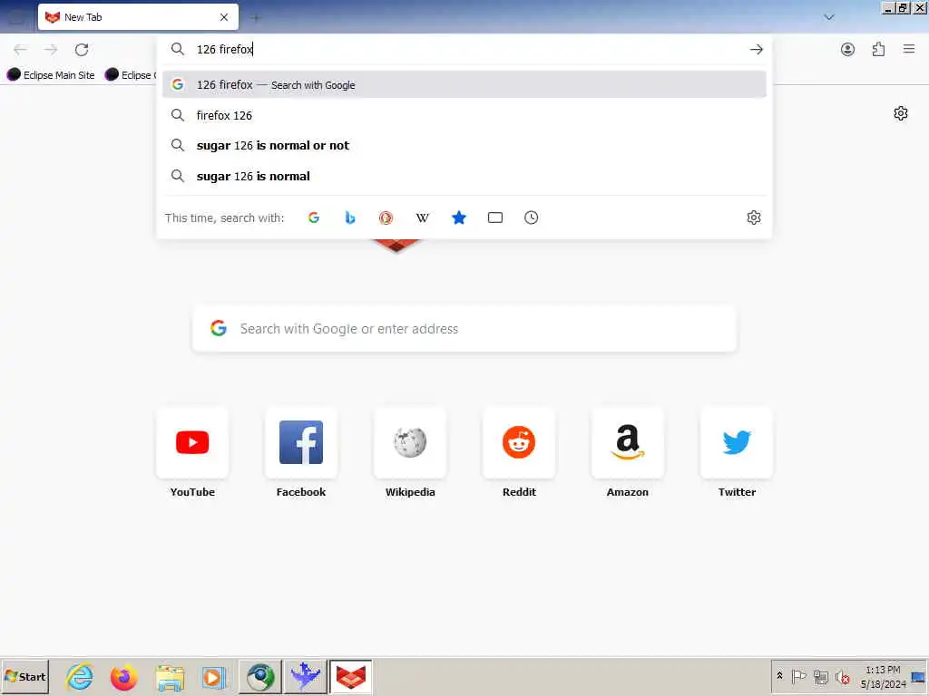This screenshot has width=929, height=696.
Task: Submit the search with the go arrow
Action: tap(756, 50)
